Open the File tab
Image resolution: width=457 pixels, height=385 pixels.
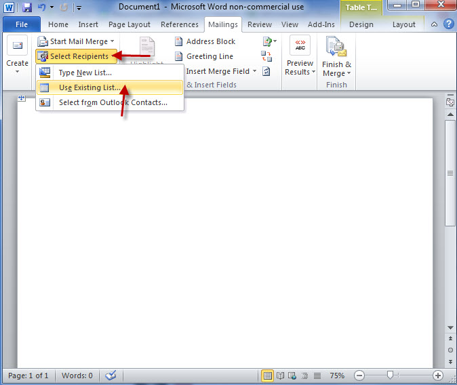(22, 24)
